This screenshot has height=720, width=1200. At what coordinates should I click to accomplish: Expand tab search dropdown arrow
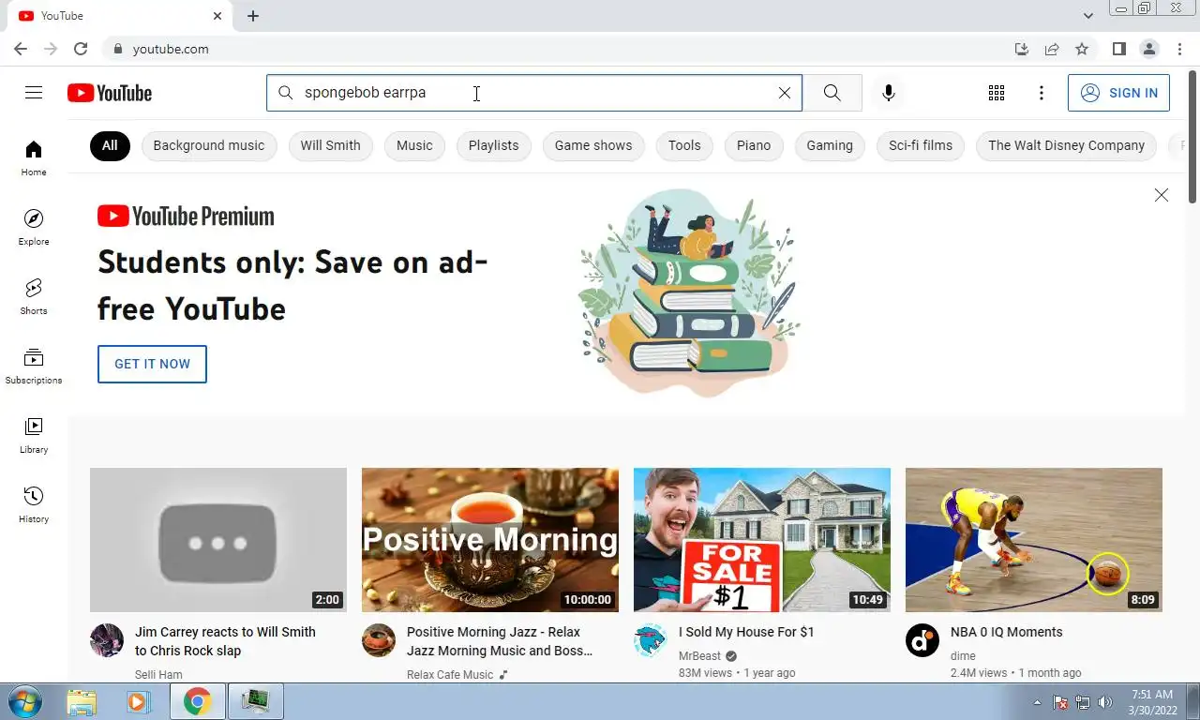coord(1088,16)
